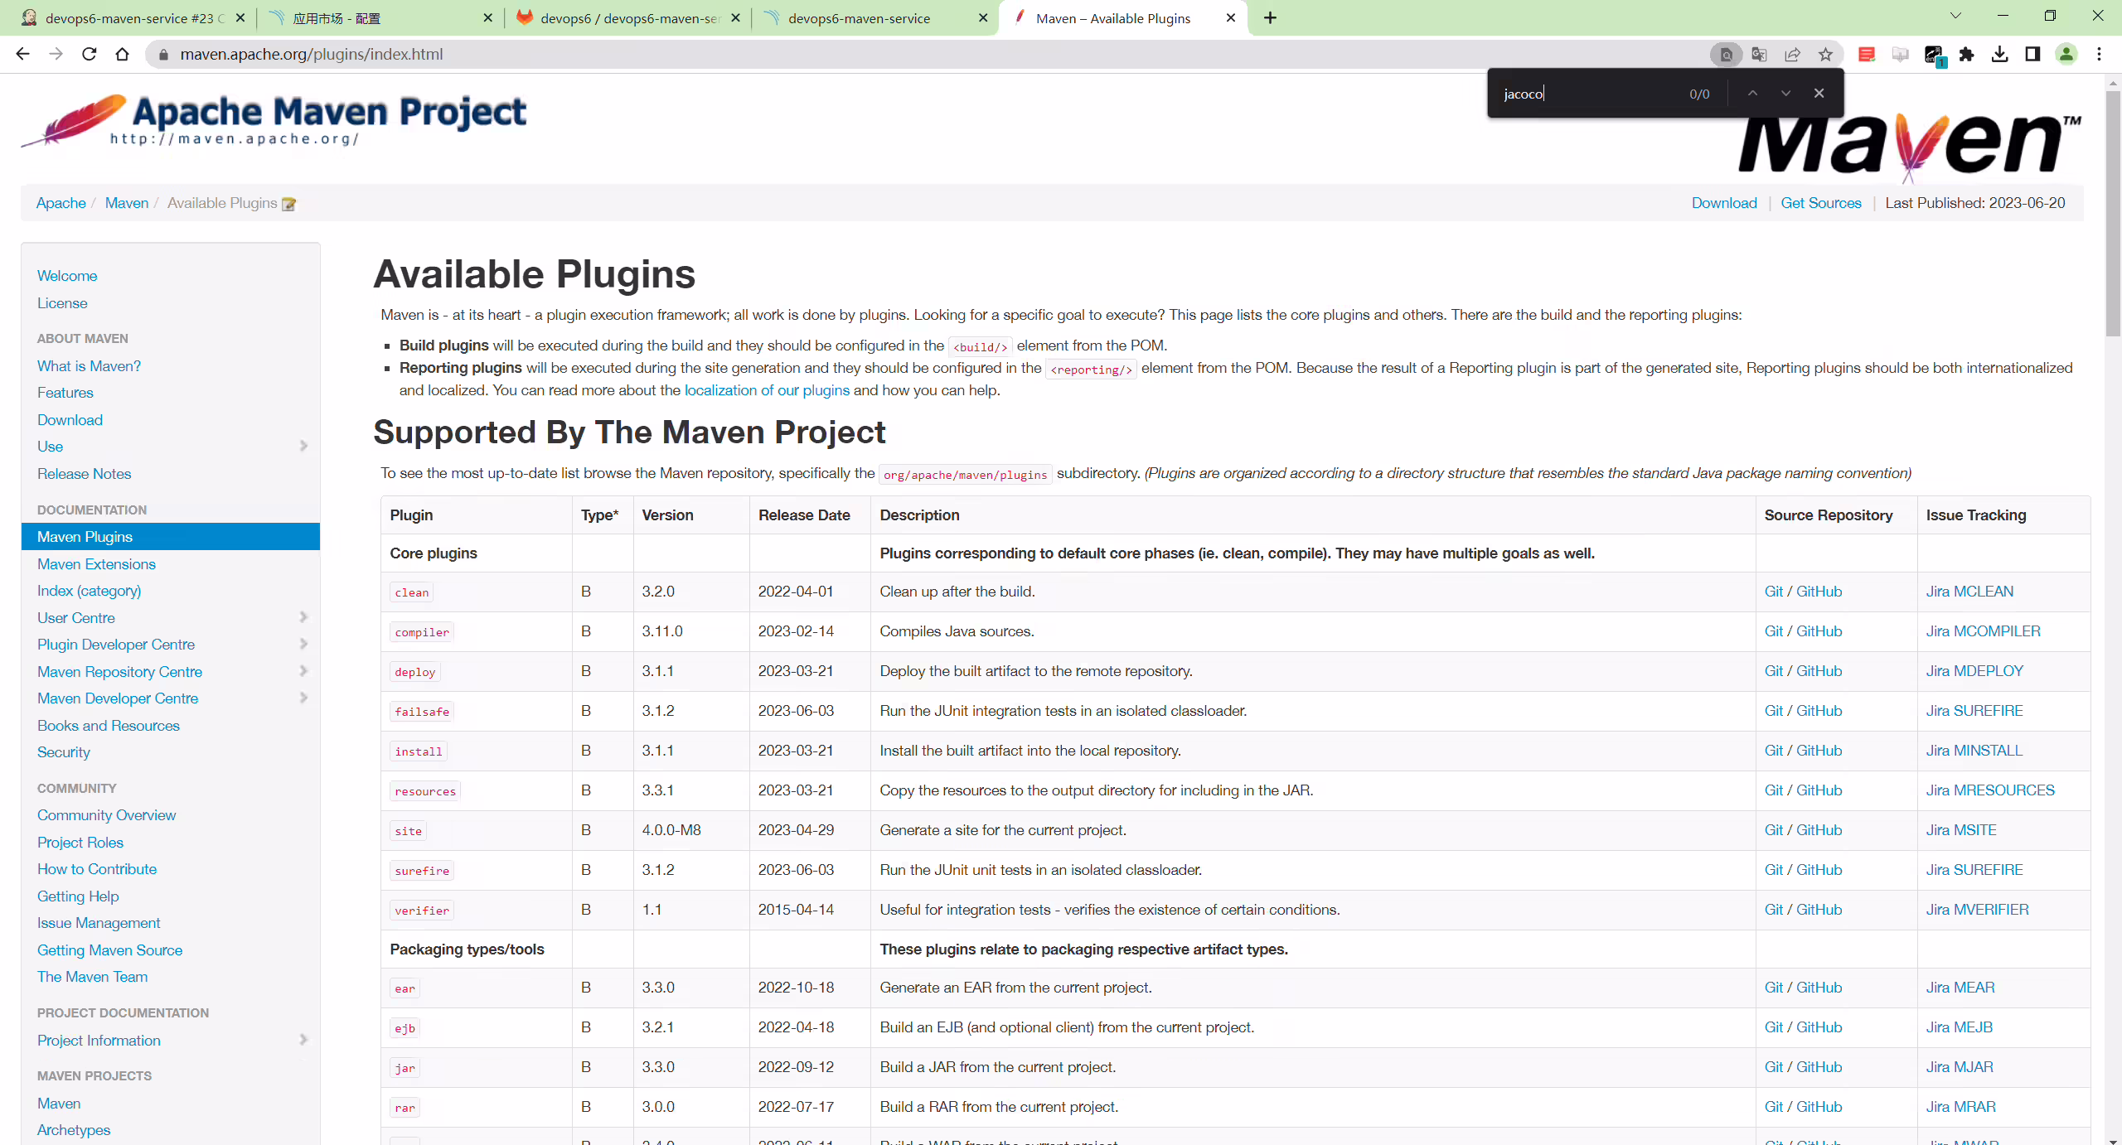Open the downloads icon in toolbar
The width and height of the screenshot is (2122, 1145).
pyautogui.click(x=1999, y=54)
